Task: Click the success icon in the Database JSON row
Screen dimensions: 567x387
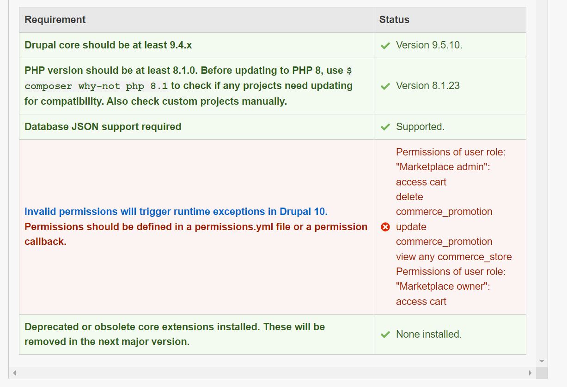Action: click(385, 126)
